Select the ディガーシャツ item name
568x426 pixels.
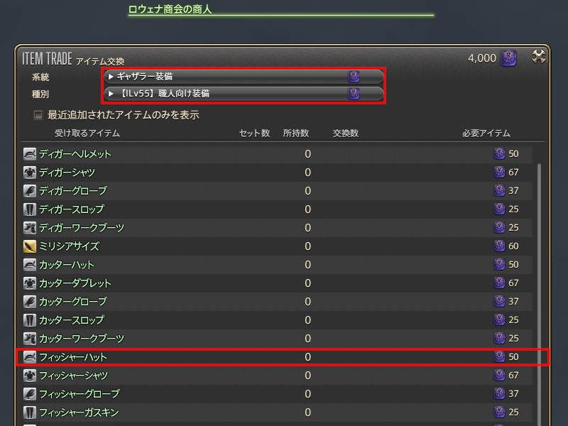pyautogui.click(x=67, y=173)
